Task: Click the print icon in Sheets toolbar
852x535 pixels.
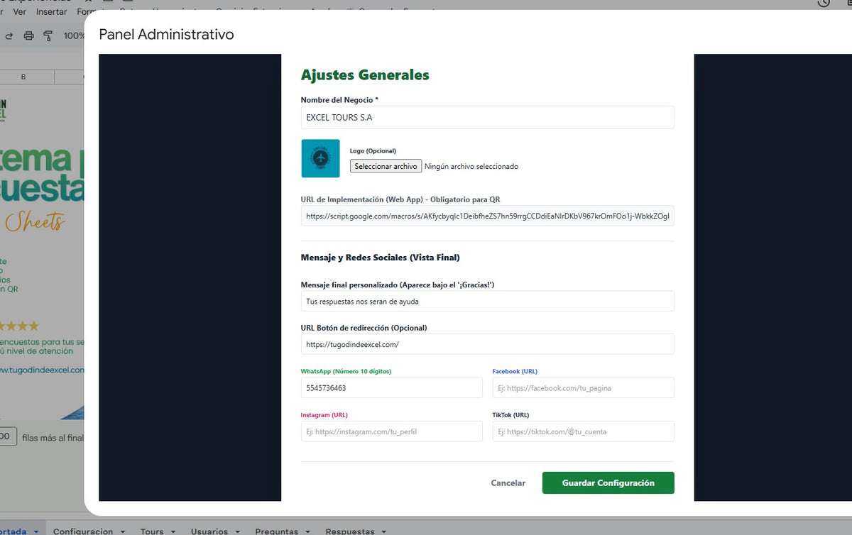Action: 28,35
